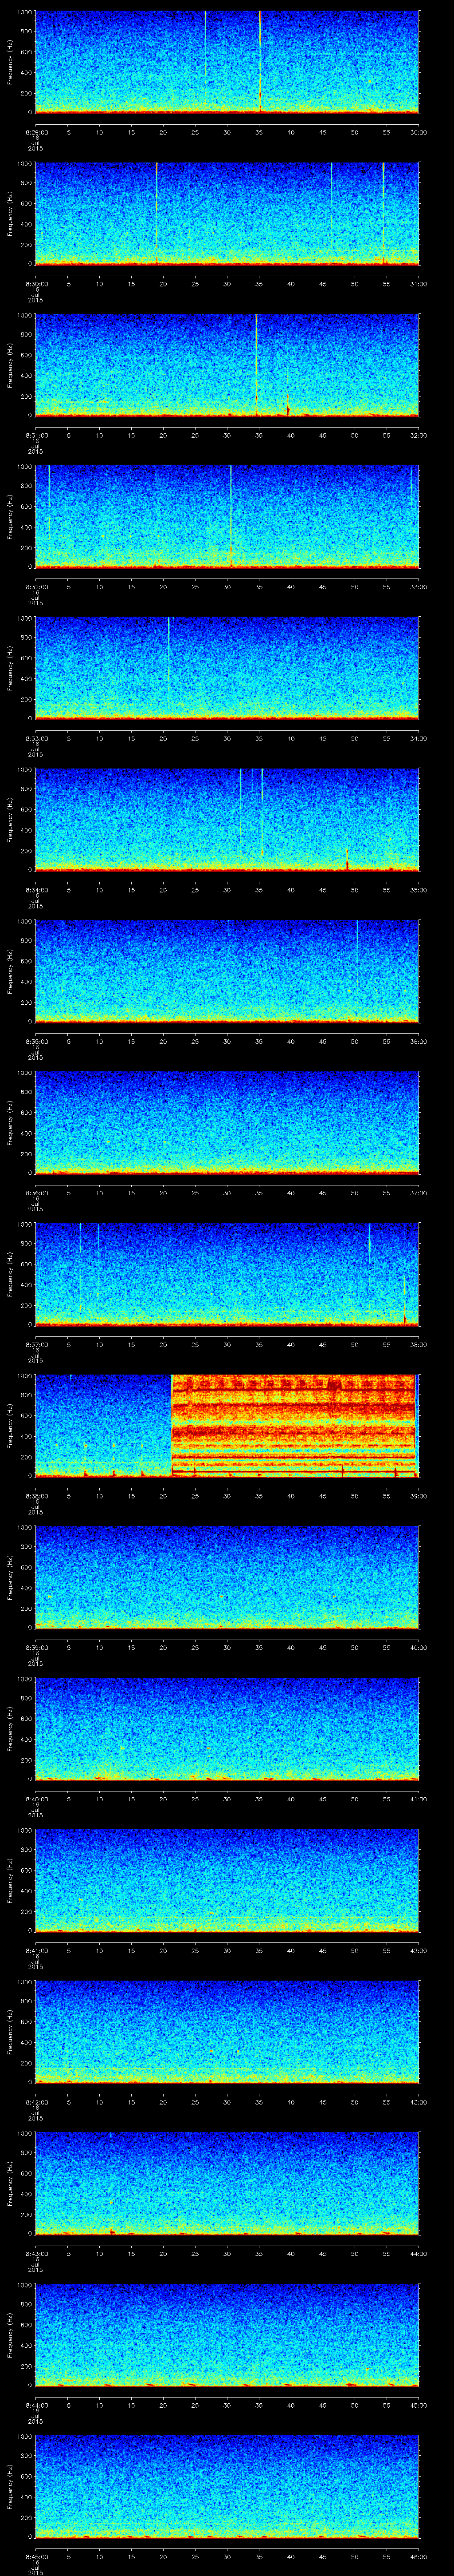Select the 8:42 spectrogram plot
The image size is (454, 2576).
click(x=227, y=2031)
